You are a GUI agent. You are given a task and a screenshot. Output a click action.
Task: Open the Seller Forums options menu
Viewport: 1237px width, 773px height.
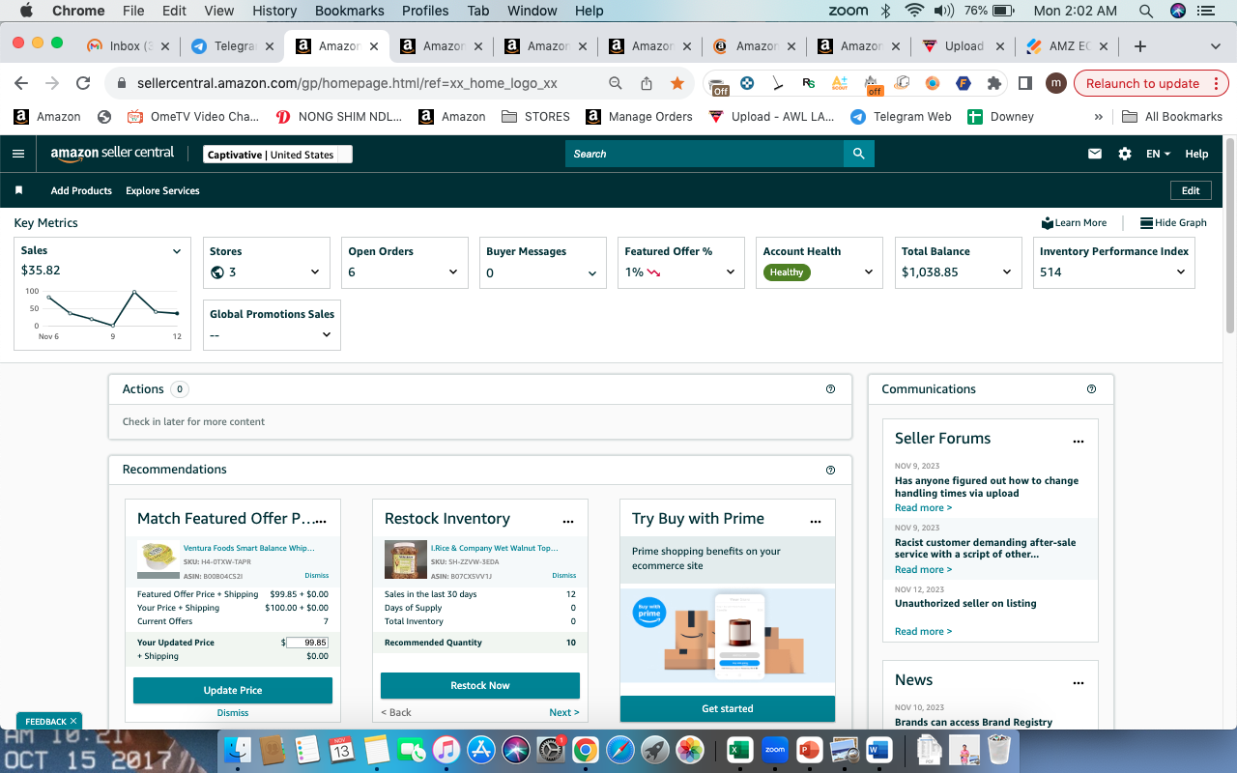pos(1079,442)
